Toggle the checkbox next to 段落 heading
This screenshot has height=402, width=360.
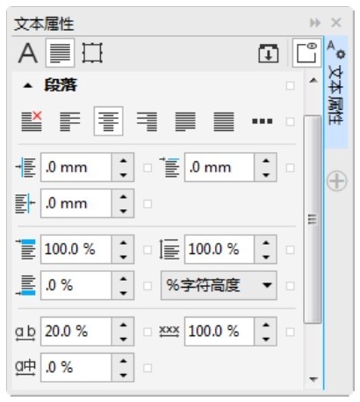pos(290,86)
